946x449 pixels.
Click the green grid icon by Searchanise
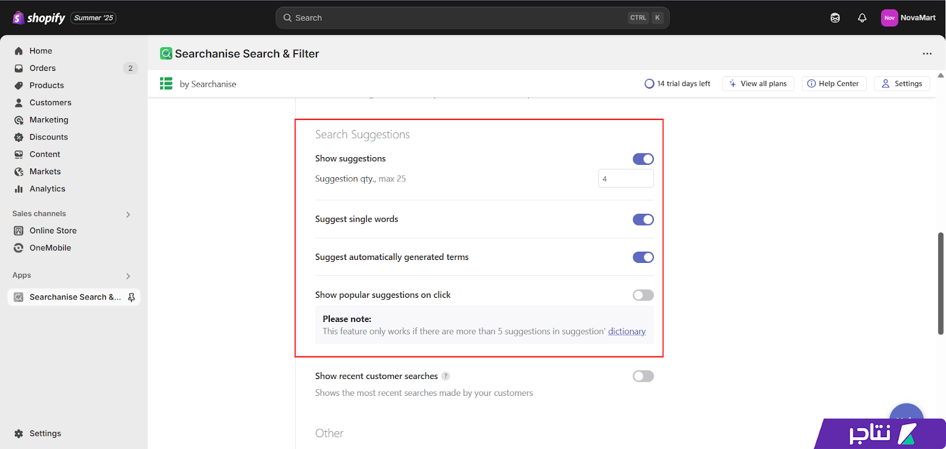click(166, 84)
